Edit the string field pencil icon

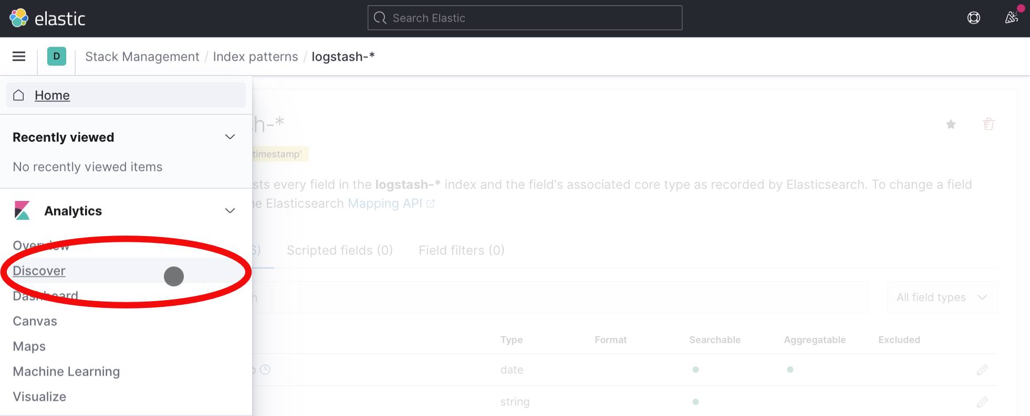982,402
